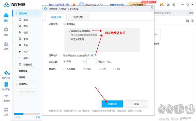Click the help question mark next to 提取方式
The image size is (196, 121).
click(x=92, y=56)
